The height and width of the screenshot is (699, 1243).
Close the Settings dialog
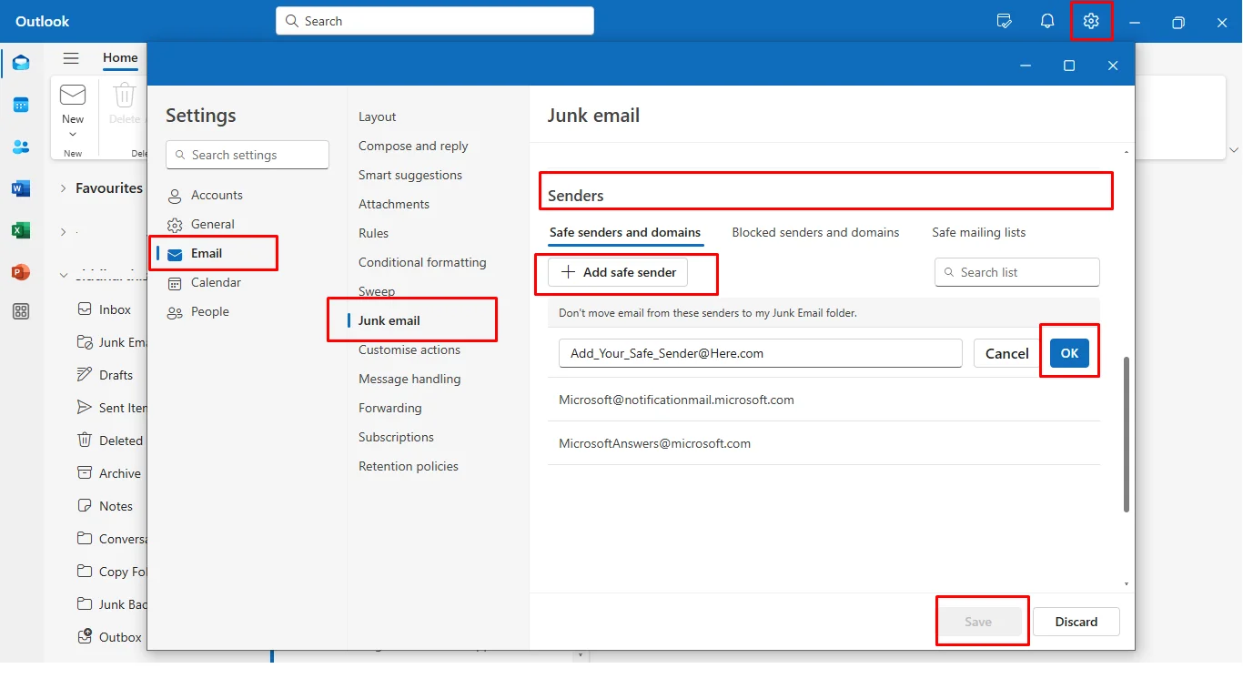pos(1113,66)
